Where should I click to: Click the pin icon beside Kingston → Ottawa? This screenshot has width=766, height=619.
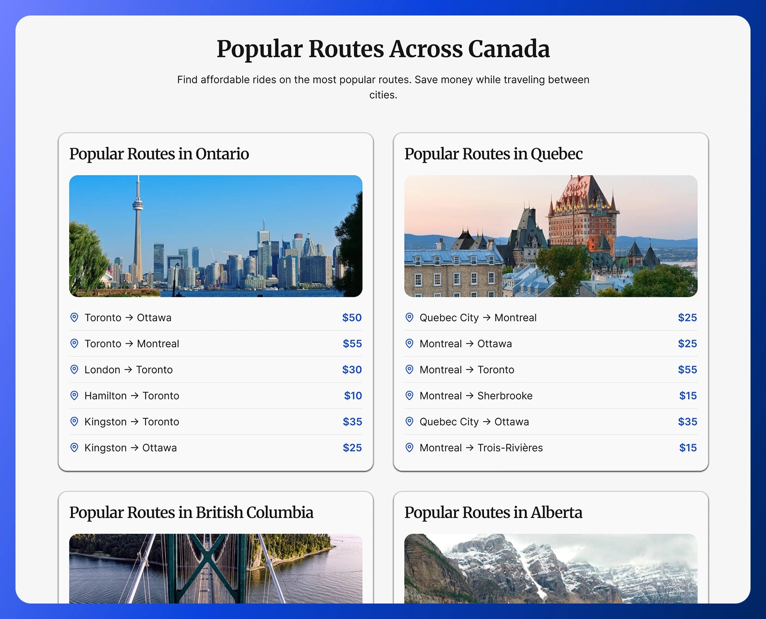tap(74, 448)
